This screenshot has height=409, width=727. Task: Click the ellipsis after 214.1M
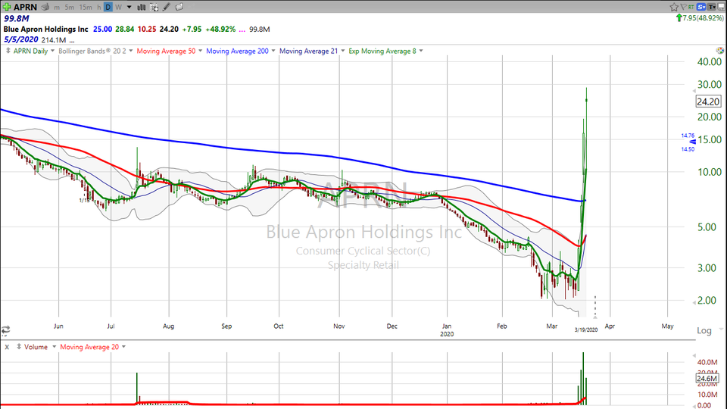72,40
